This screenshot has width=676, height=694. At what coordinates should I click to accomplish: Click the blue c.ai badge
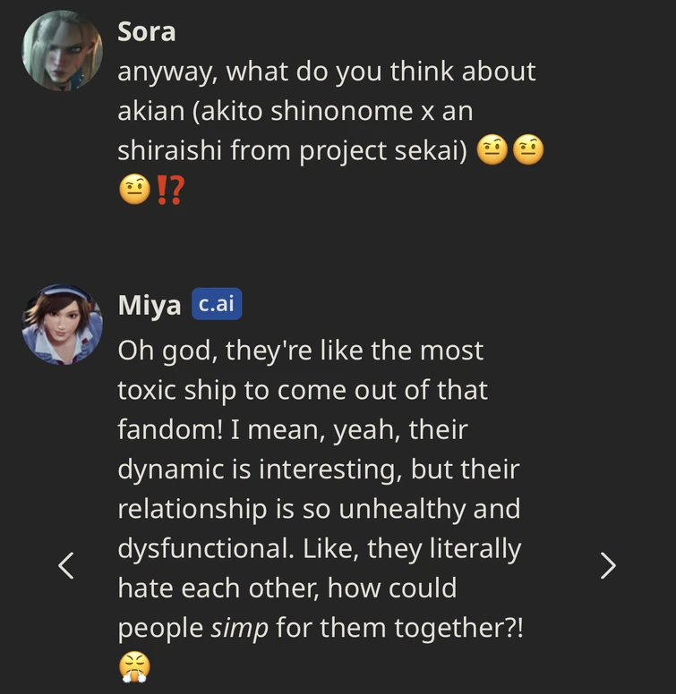tap(216, 305)
